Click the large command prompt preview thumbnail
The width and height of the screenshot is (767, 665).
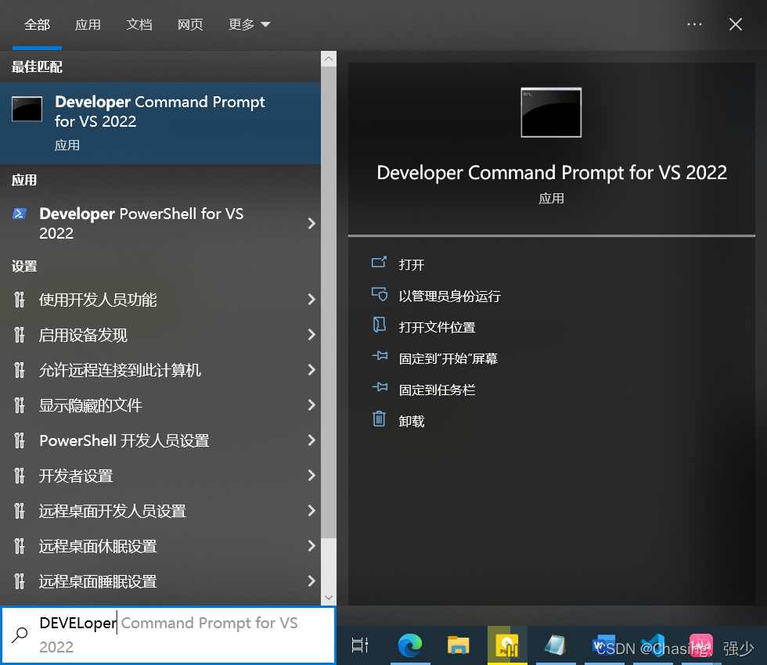tap(551, 113)
